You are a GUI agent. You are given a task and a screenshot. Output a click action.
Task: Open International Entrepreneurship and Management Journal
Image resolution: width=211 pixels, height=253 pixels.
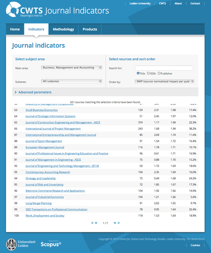coord(61,135)
